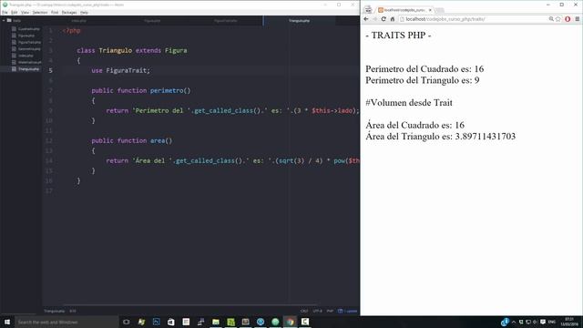Click the PHP grammar selector in status bar
The height and width of the screenshot is (328, 583).
click(330, 311)
